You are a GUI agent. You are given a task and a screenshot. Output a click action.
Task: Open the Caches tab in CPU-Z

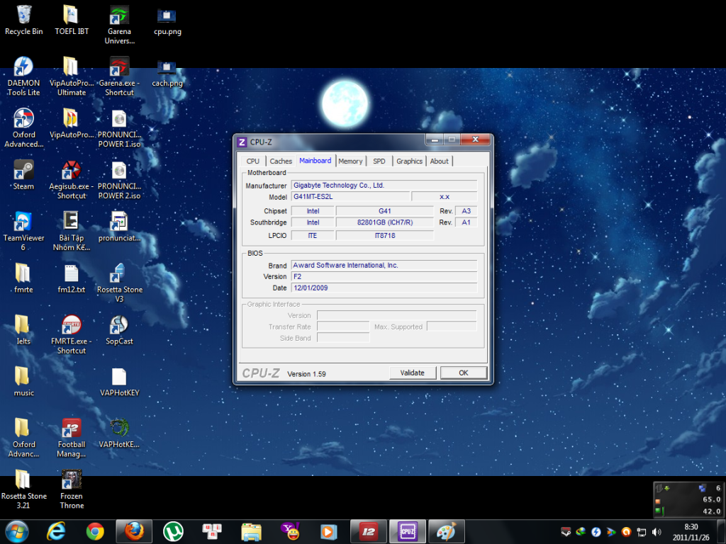(281, 161)
